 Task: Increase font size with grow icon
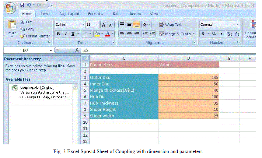click(104, 25)
